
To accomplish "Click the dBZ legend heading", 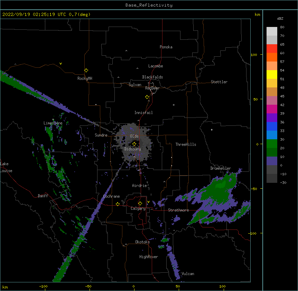I will point(280,18).
